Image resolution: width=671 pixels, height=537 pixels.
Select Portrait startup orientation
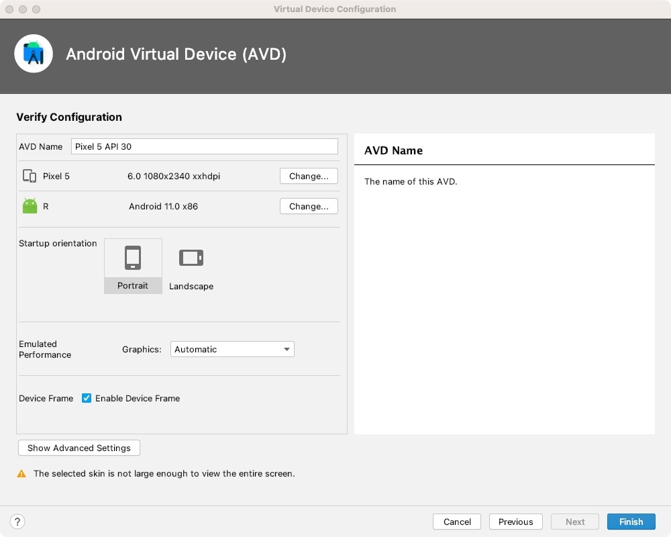click(133, 266)
